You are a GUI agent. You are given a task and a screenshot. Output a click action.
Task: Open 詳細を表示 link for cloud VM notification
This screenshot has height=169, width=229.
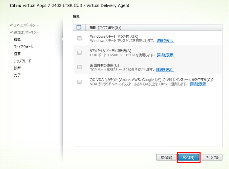(x=198, y=84)
